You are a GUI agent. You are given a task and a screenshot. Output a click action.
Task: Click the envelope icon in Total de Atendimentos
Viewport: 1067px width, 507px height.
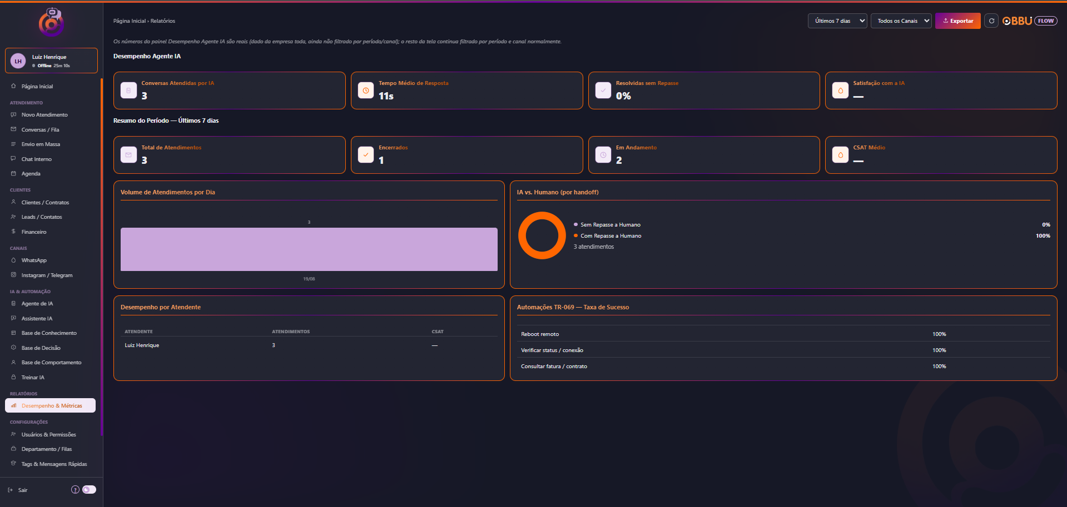click(128, 155)
